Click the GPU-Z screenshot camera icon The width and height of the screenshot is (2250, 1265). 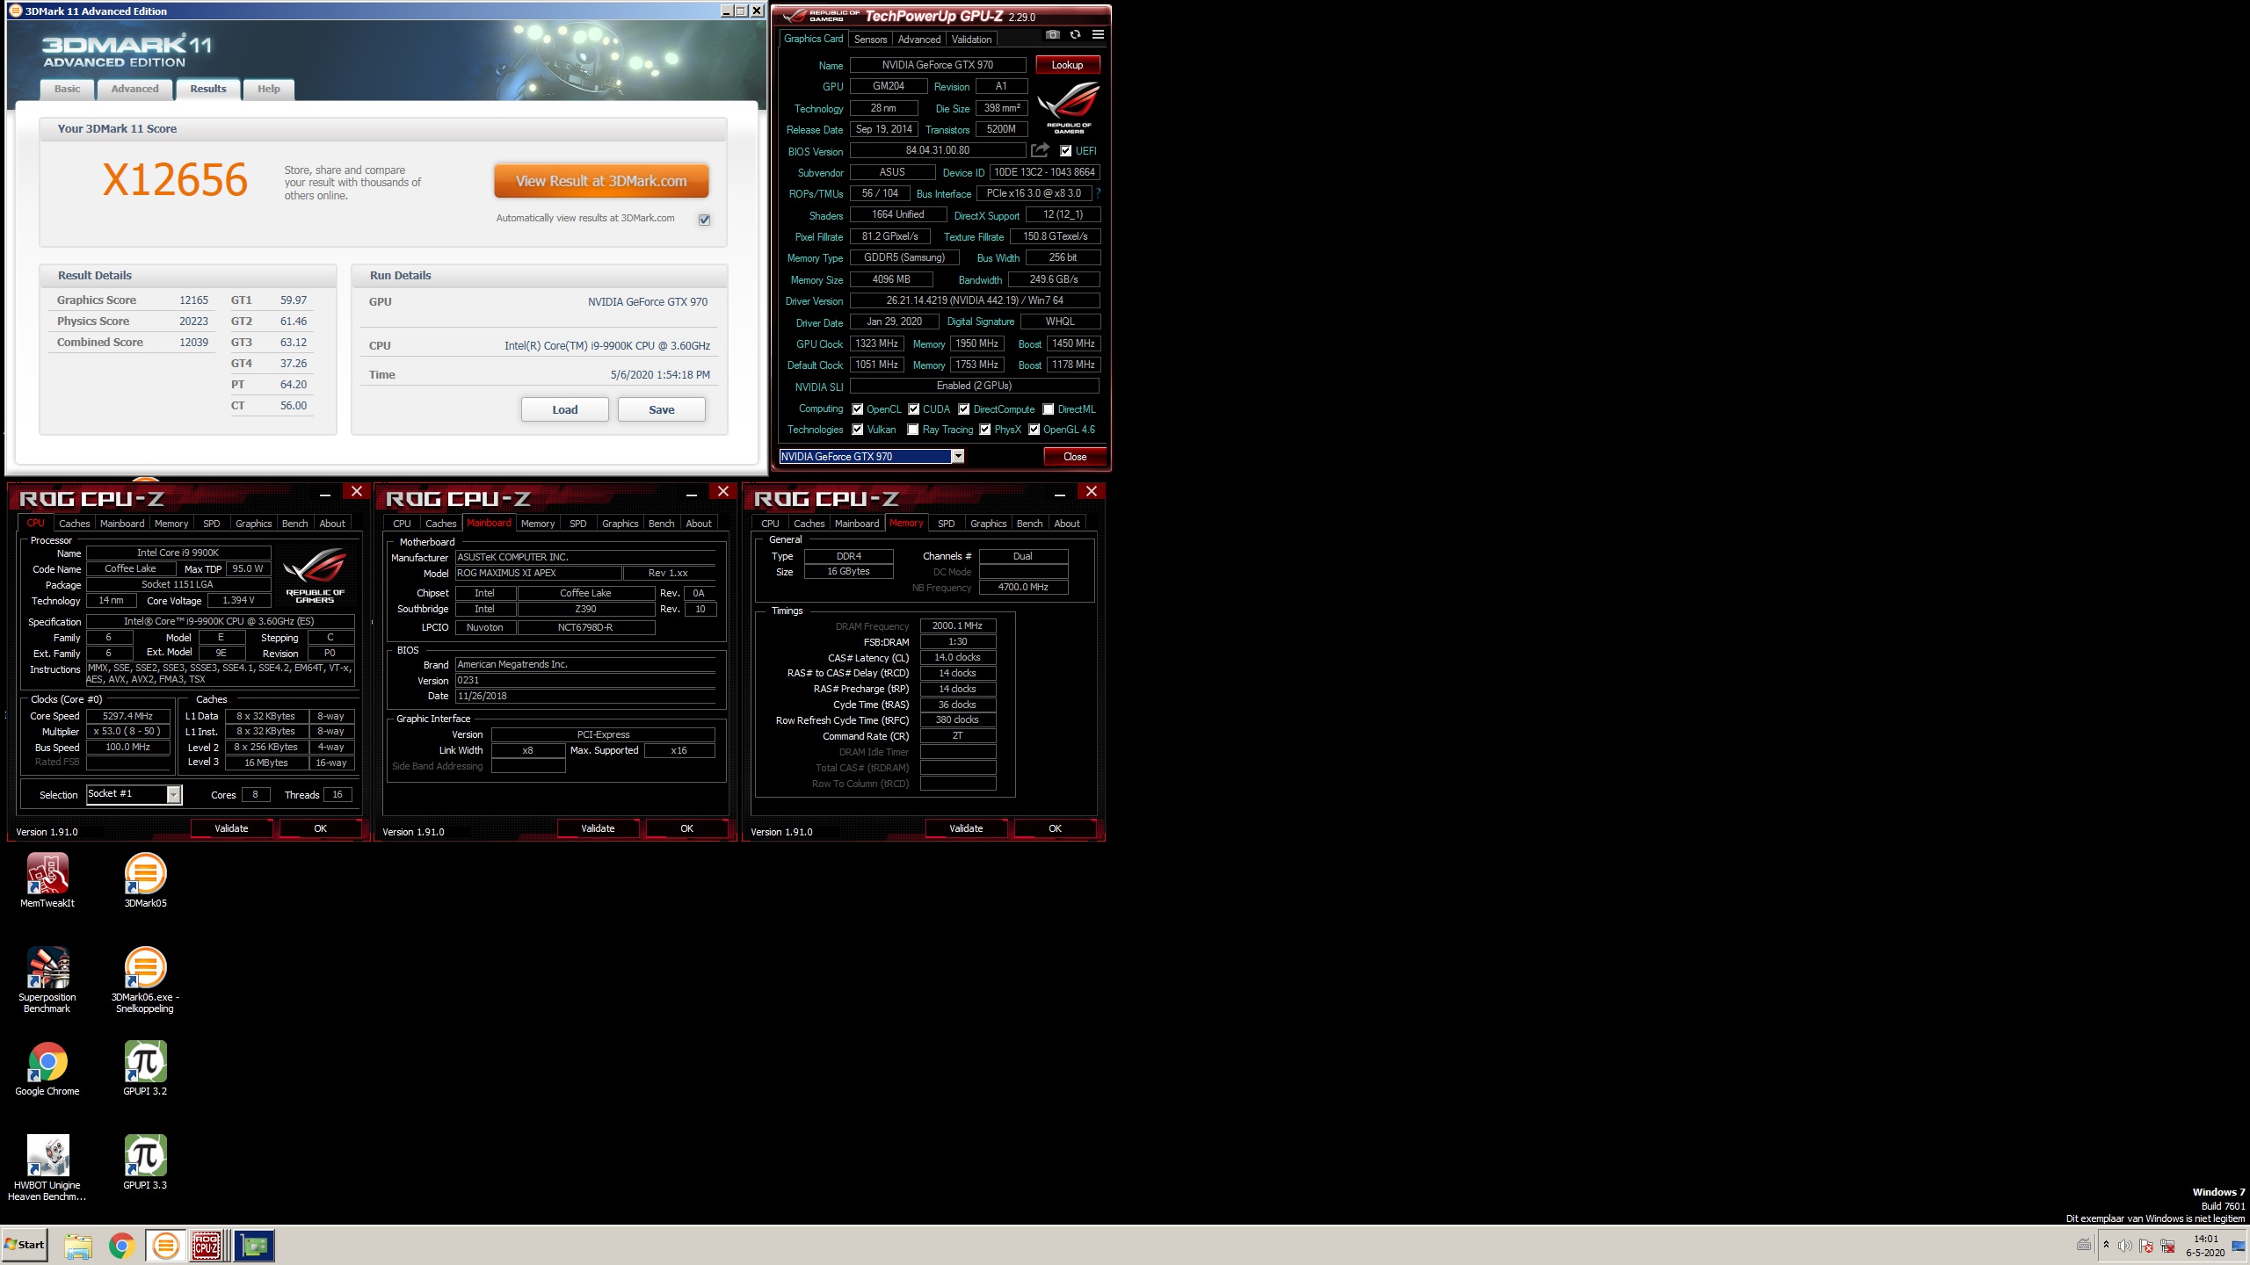click(1052, 35)
